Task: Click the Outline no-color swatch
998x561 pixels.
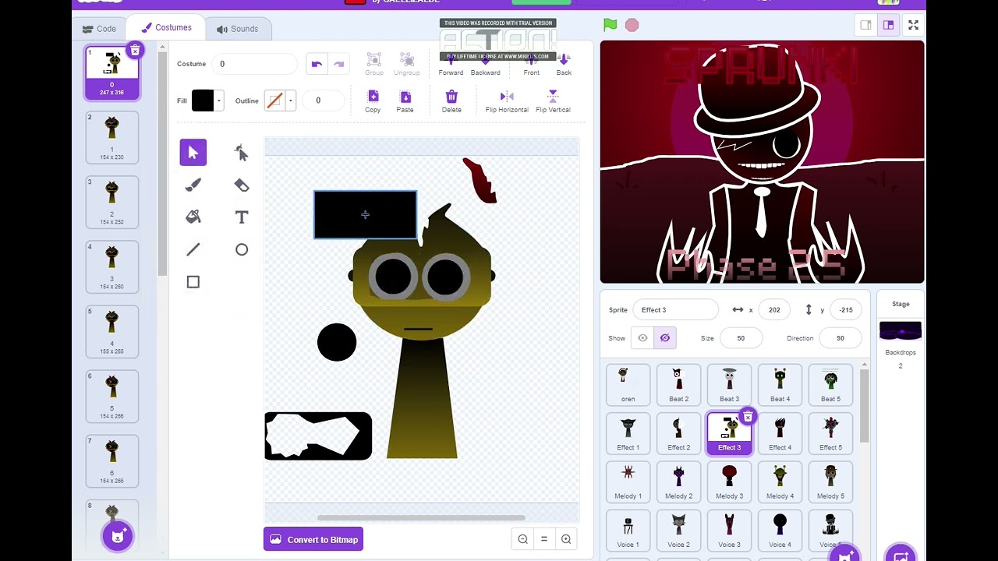Action: (274, 101)
